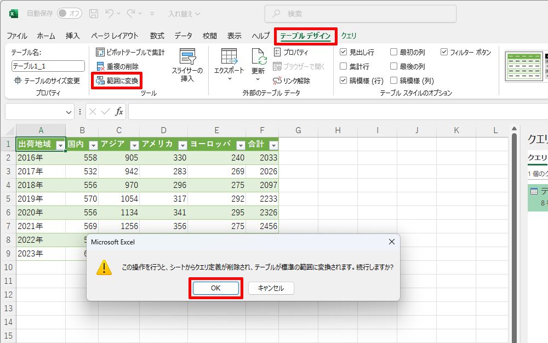Viewport: 548px width, 343px height.
Task: Disable the Filter Button checkbox
Action: click(x=444, y=53)
